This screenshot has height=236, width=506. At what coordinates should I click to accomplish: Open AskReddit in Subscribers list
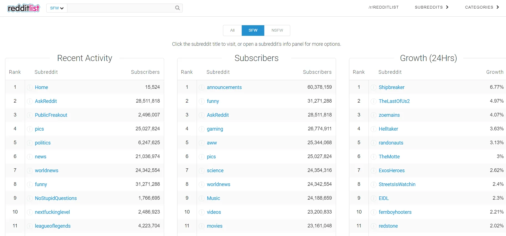218,115
